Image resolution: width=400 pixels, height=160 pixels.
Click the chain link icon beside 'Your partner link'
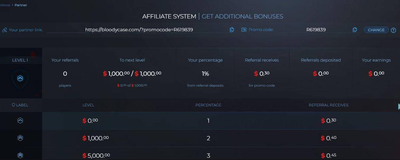[x=5, y=30]
